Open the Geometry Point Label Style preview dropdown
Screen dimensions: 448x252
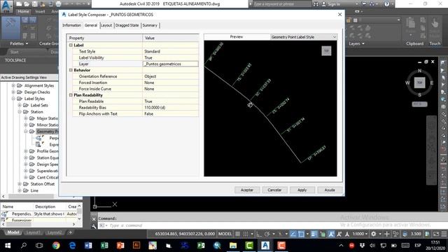coord(304,37)
